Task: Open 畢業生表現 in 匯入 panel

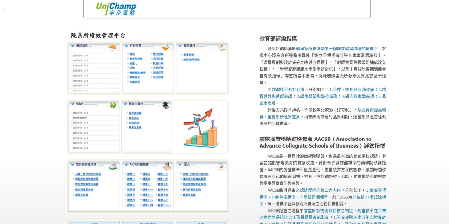Action: point(189,195)
